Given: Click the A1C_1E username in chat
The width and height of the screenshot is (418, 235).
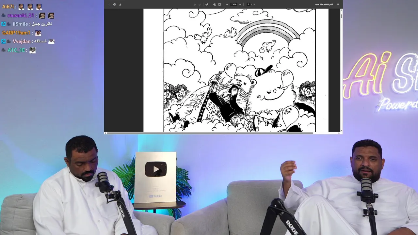Looking at the screenshot, I should point(17,50).
